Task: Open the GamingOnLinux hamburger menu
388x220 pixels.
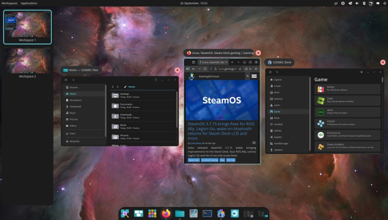Action: point(254,76)
